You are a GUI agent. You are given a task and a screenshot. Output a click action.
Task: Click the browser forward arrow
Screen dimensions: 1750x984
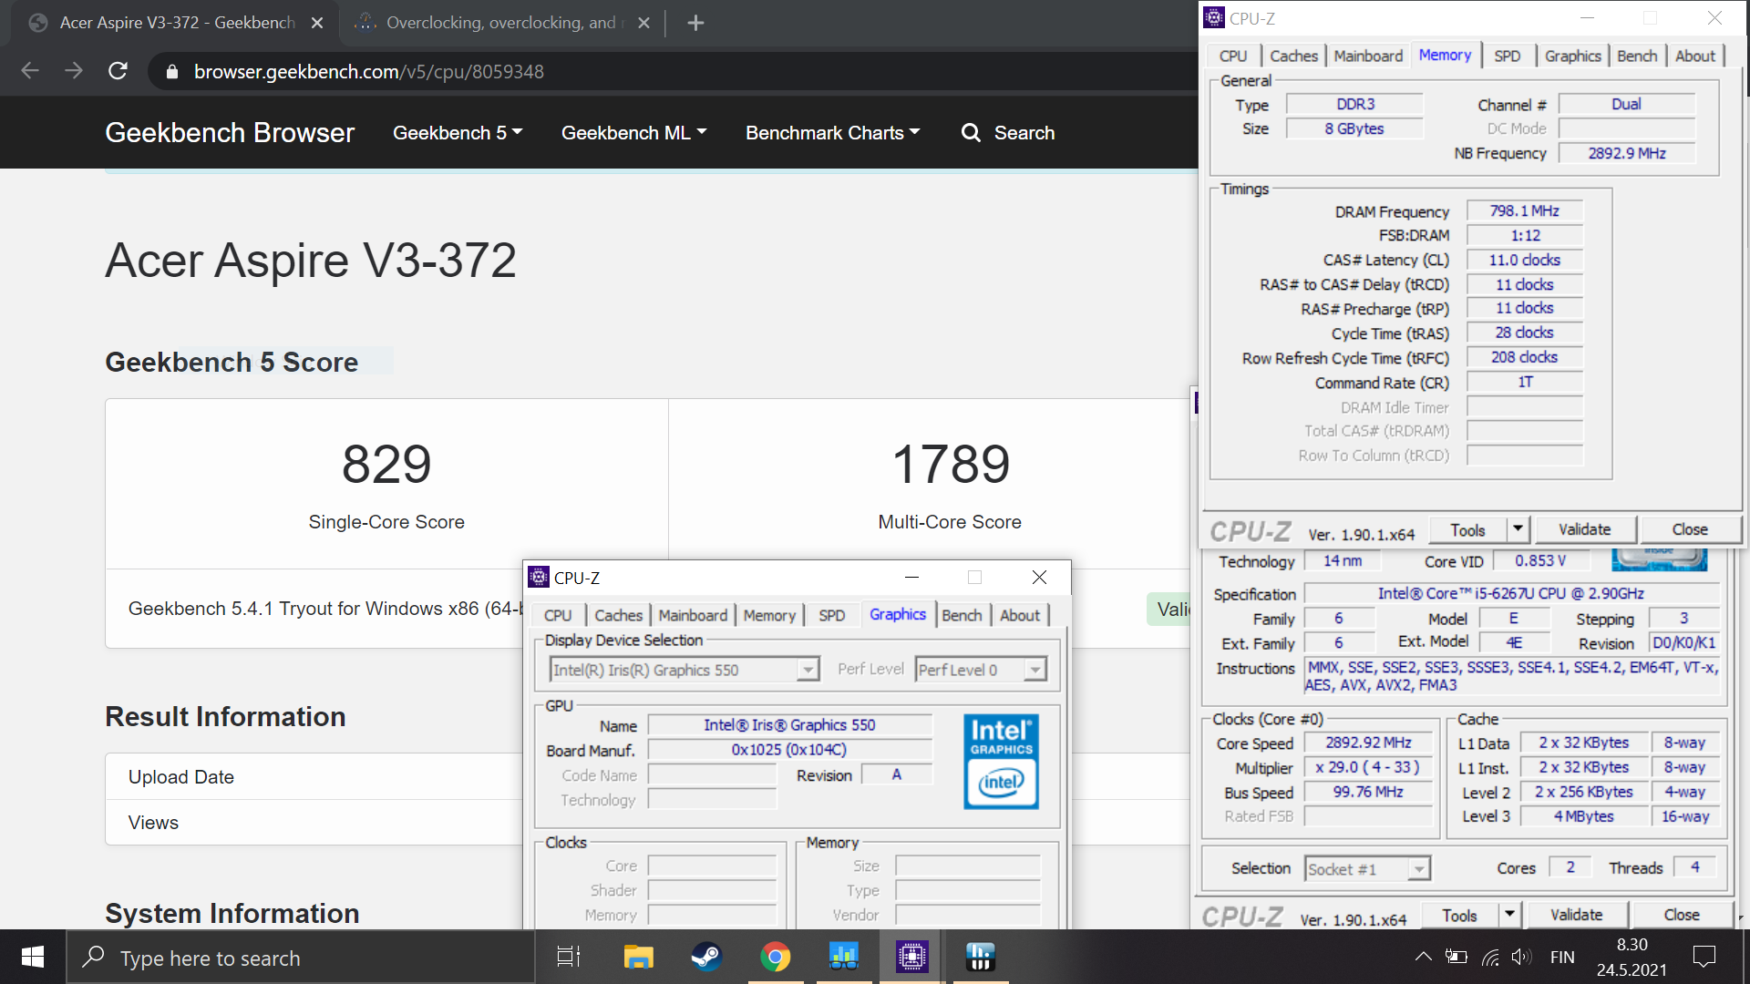pos(74,71)
